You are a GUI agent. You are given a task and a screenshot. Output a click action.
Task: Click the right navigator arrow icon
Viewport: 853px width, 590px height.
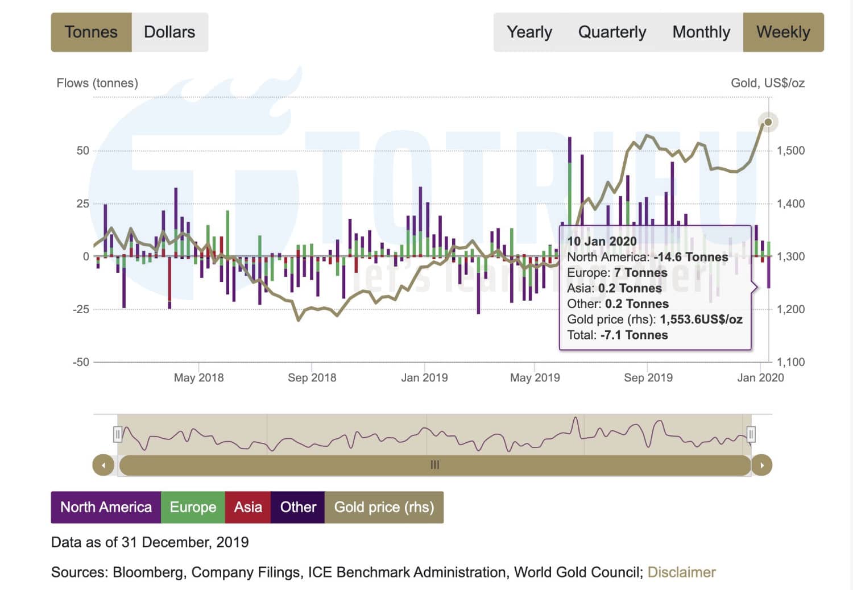[762, 464]
